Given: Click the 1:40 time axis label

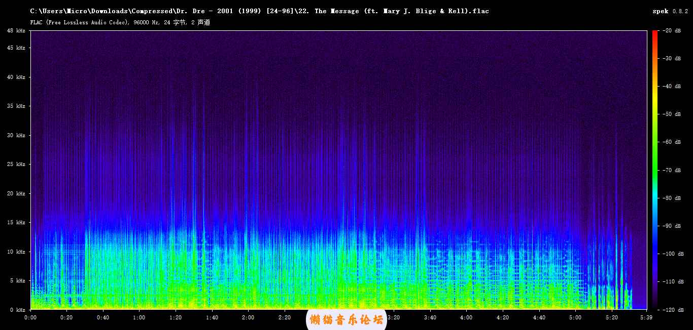Looking at the screenshot, I should (212, 318).
